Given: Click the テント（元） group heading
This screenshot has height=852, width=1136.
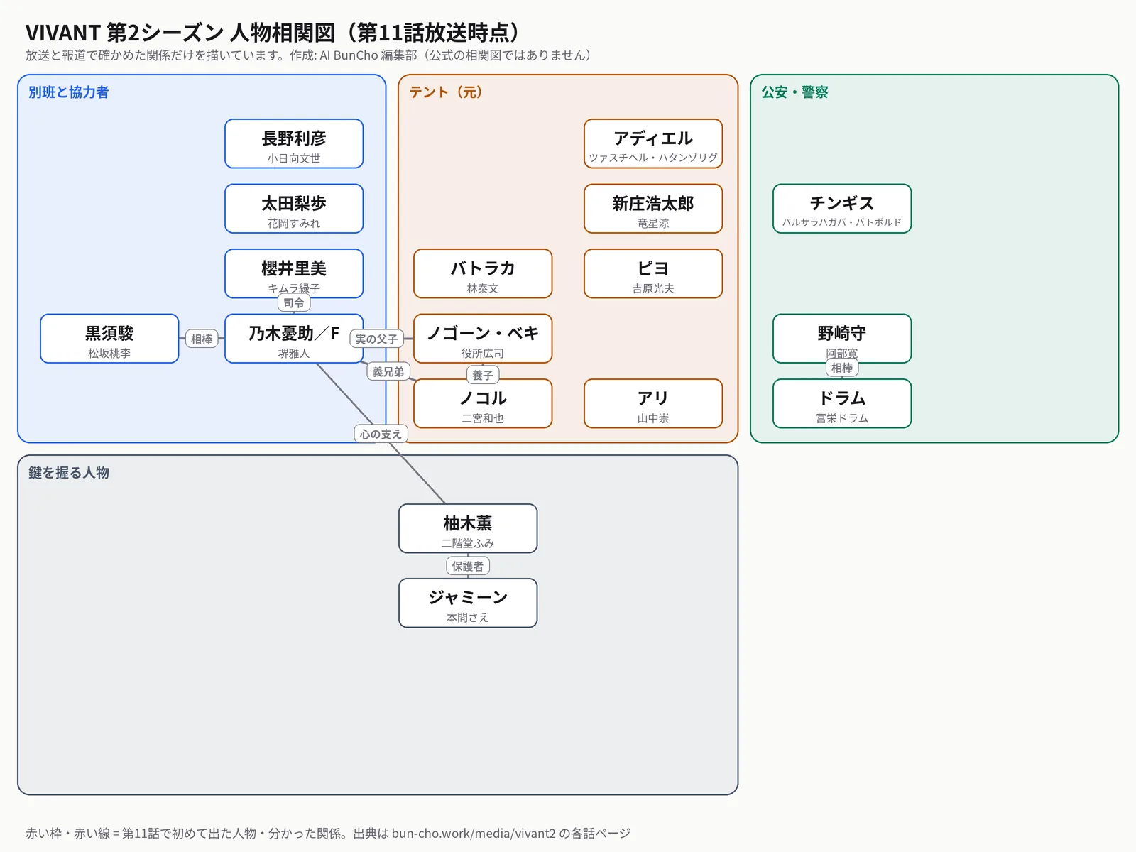Looking at the screenshot, I should click(x=446, y=92).
